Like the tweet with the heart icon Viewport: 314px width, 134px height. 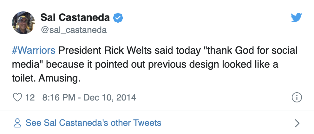[x=17, y=98]
